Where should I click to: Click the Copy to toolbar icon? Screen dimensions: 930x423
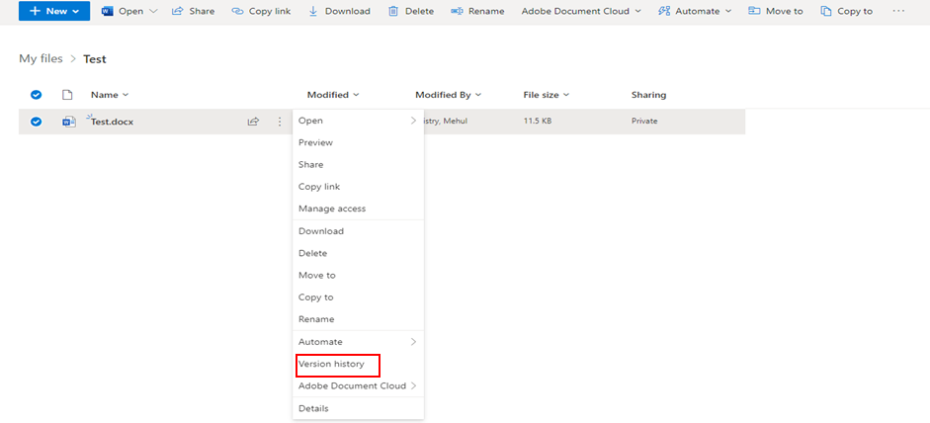pyautogui.click(x=826, y=11)
